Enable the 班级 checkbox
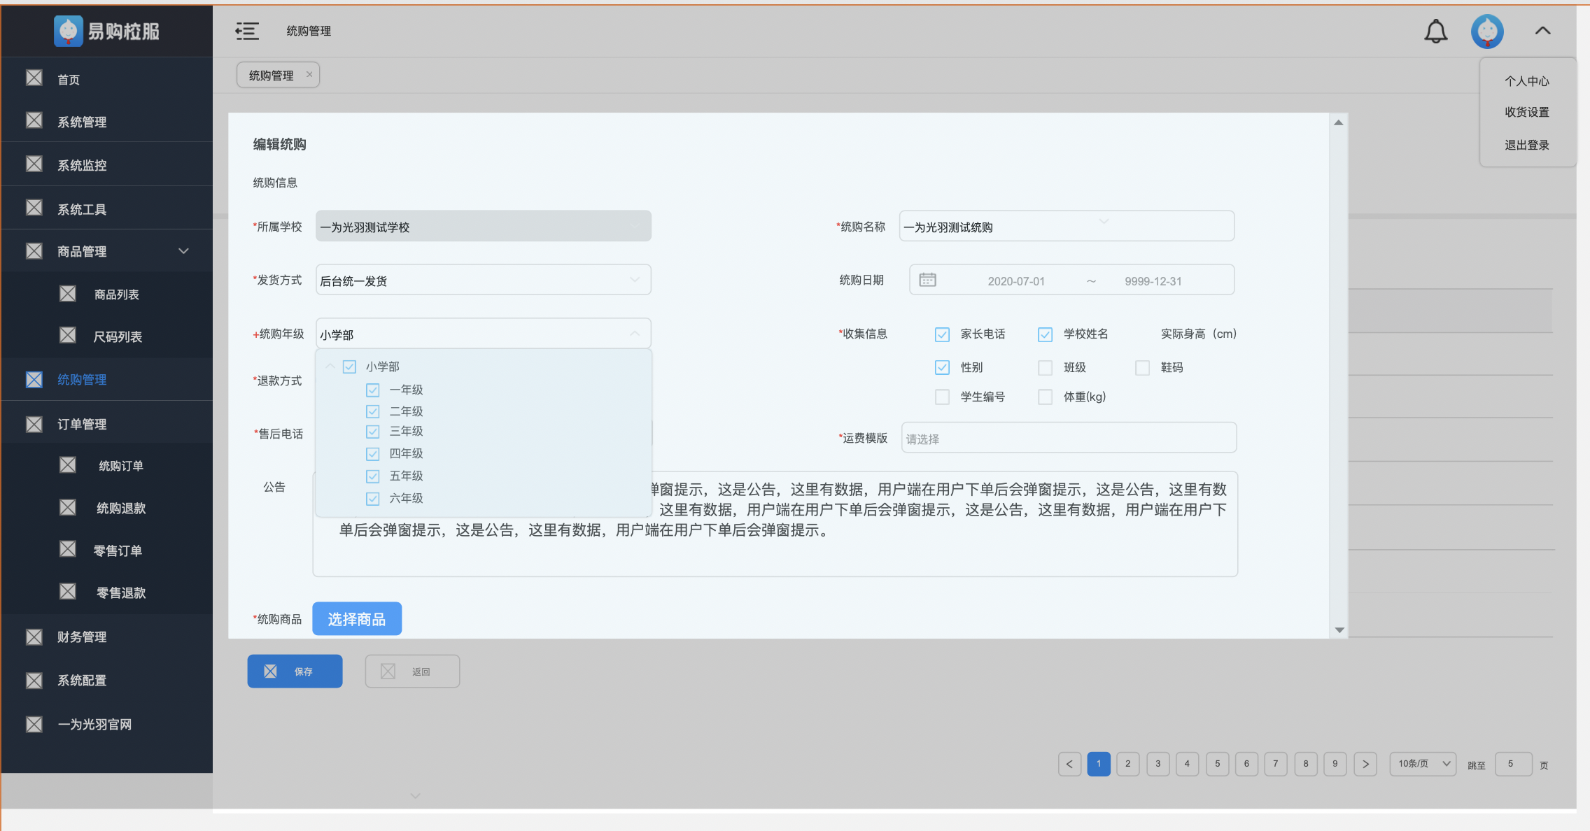The image size is (1590, 831). click(1045, 367)
